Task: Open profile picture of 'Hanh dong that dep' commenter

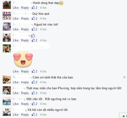Action: (x=7, y=5)
